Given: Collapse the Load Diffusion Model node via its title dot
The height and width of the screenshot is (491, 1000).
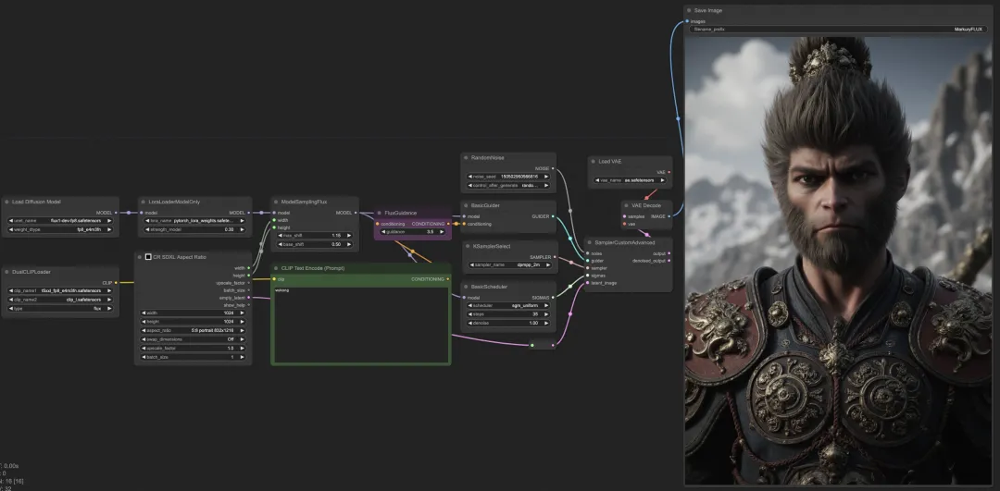Looking at the screenshot, I should (x=7, y=202).
